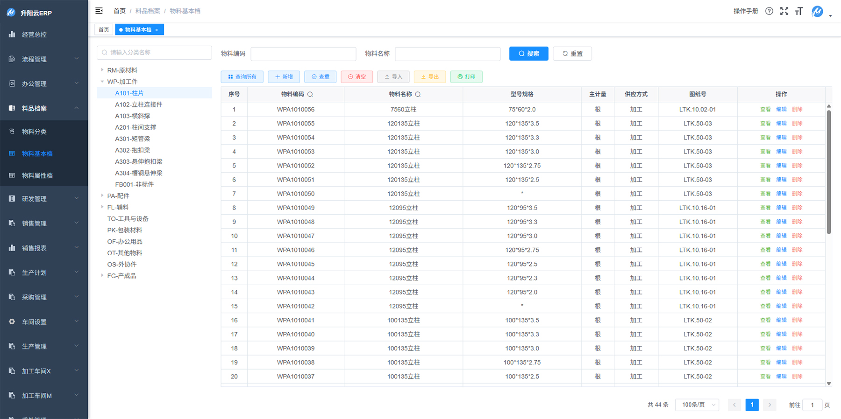The height and width of the screenshot is (419, 841).
Task: Expand the 办公管理 sidebar menu
Action: click(44, 84)
